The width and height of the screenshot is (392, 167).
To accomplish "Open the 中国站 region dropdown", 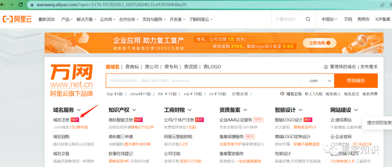I will [x=330, y=19].
